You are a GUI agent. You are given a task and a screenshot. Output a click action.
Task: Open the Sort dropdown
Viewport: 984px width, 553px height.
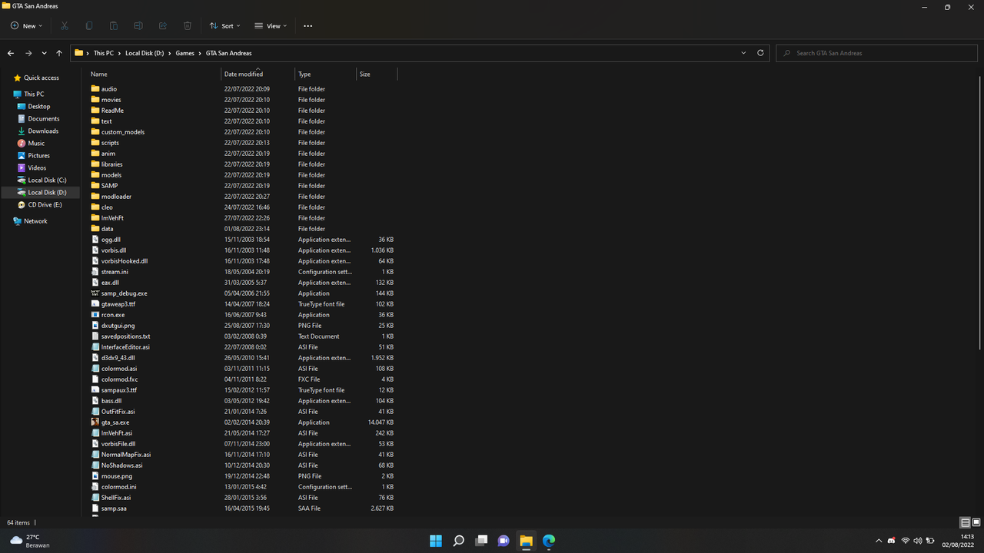tap(225, 26)
